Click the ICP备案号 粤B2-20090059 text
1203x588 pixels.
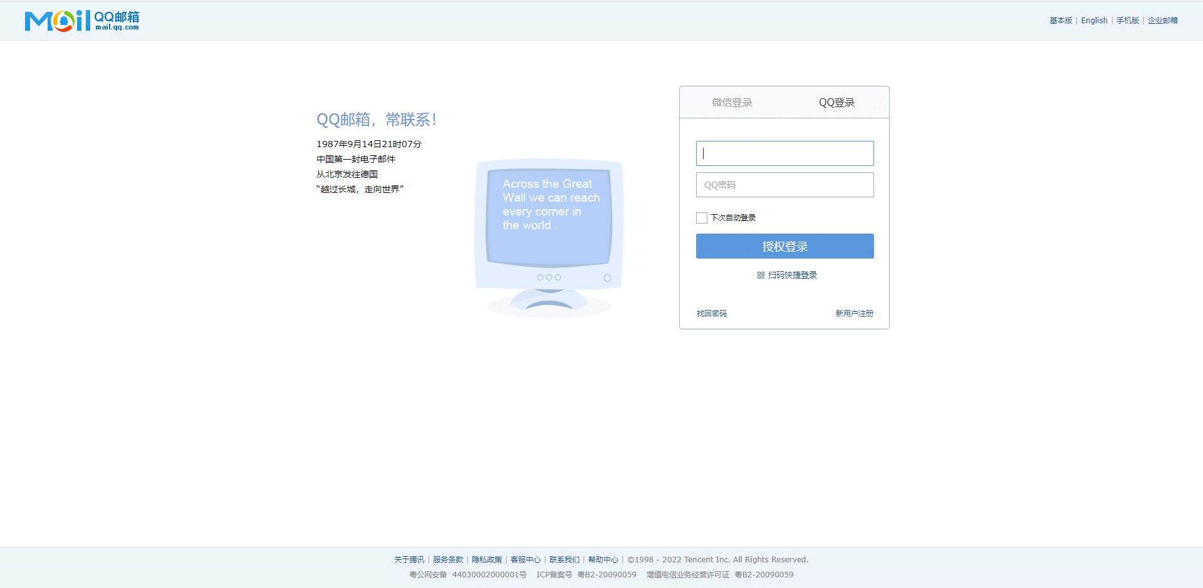[x=586, y=575]
